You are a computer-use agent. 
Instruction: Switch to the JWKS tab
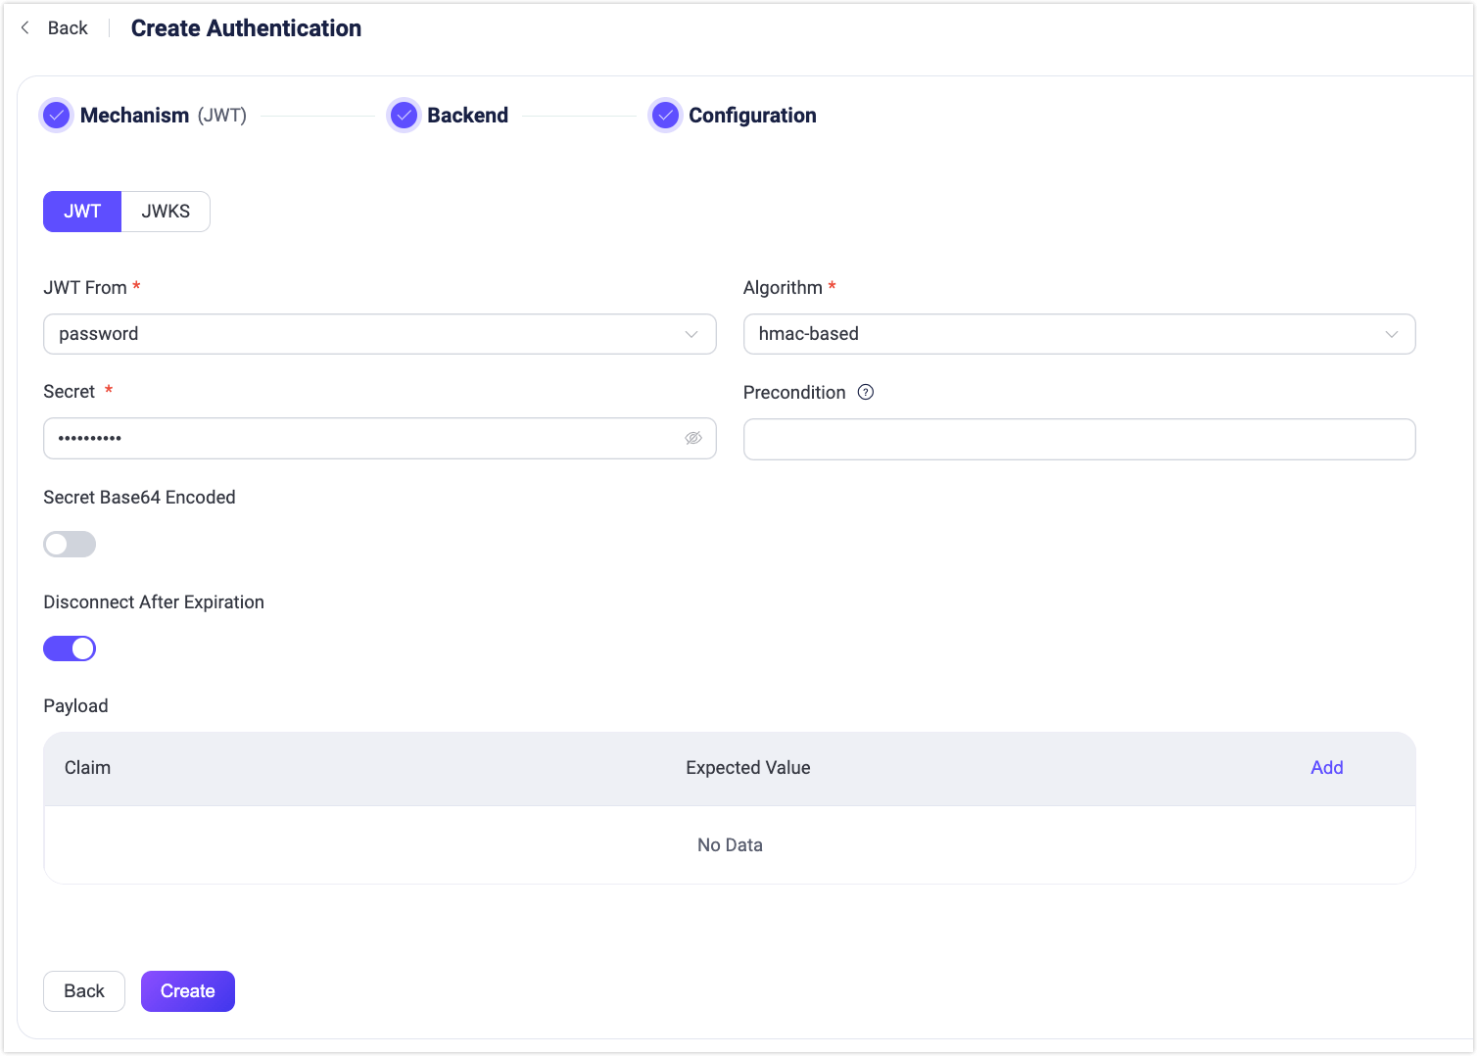(166, 212)
